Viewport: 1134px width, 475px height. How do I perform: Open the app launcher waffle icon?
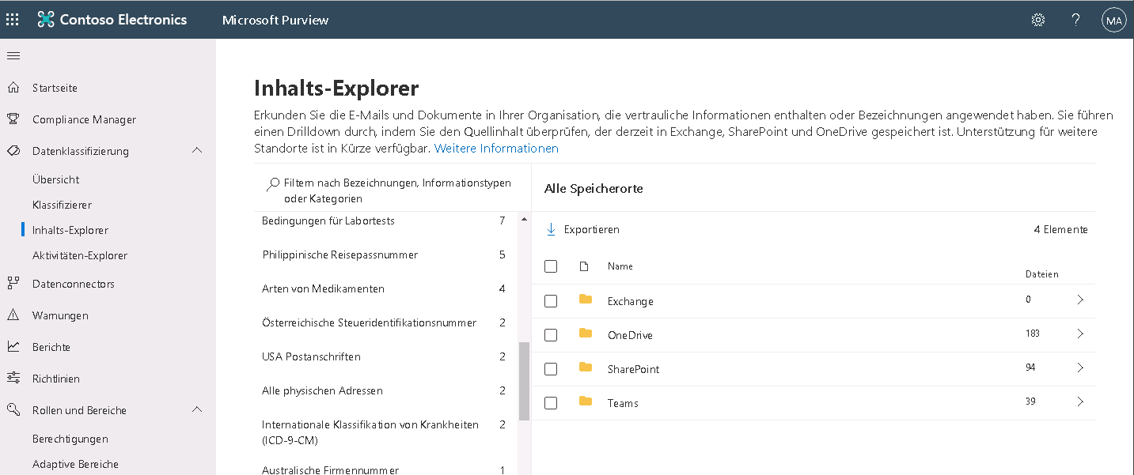point(12,19)
